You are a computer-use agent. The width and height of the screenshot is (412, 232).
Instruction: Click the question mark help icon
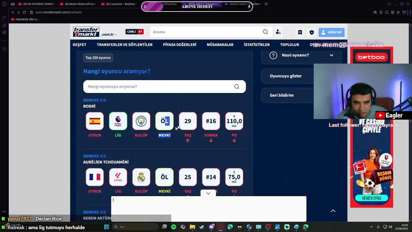coord(273,55)
